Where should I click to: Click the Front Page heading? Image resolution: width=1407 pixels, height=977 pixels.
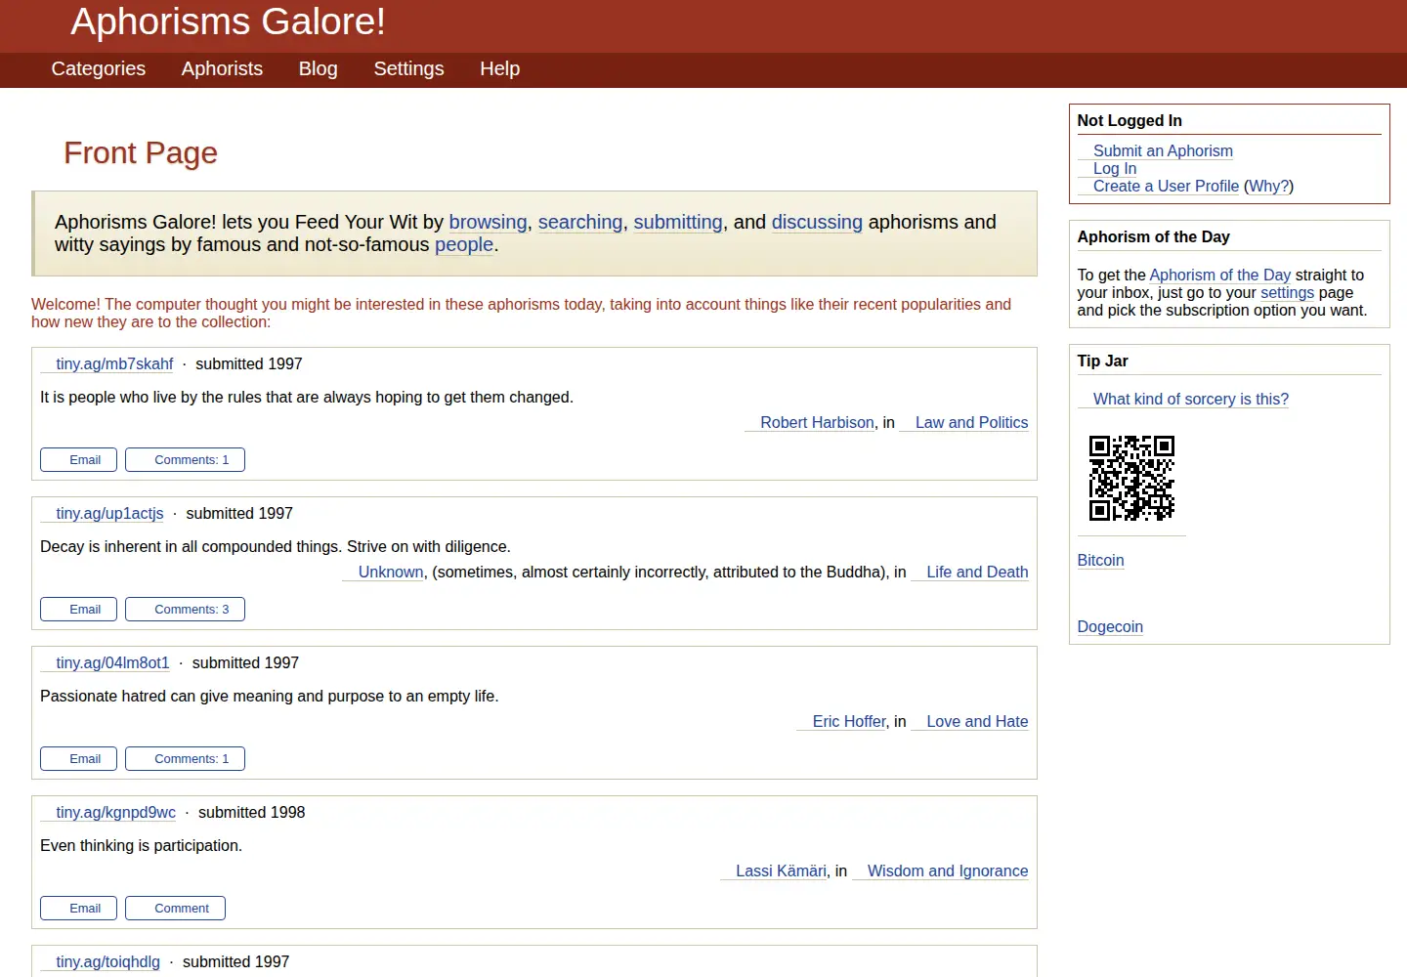(x=141, y=152)
